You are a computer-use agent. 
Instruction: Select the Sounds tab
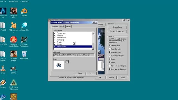pyautogui.click(x=62, y=26)
